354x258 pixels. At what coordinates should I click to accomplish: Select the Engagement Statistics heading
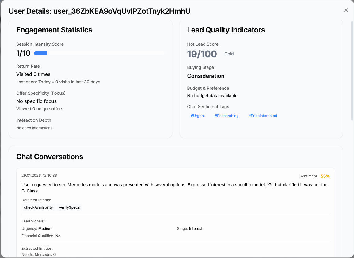tap(54, 30)
